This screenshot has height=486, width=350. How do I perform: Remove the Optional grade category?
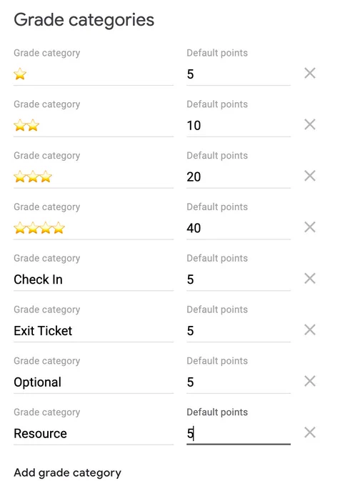click(310, 381)
